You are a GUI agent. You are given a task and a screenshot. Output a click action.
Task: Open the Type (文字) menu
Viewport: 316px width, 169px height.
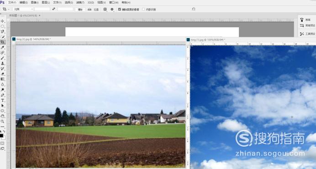coord(57,3)
